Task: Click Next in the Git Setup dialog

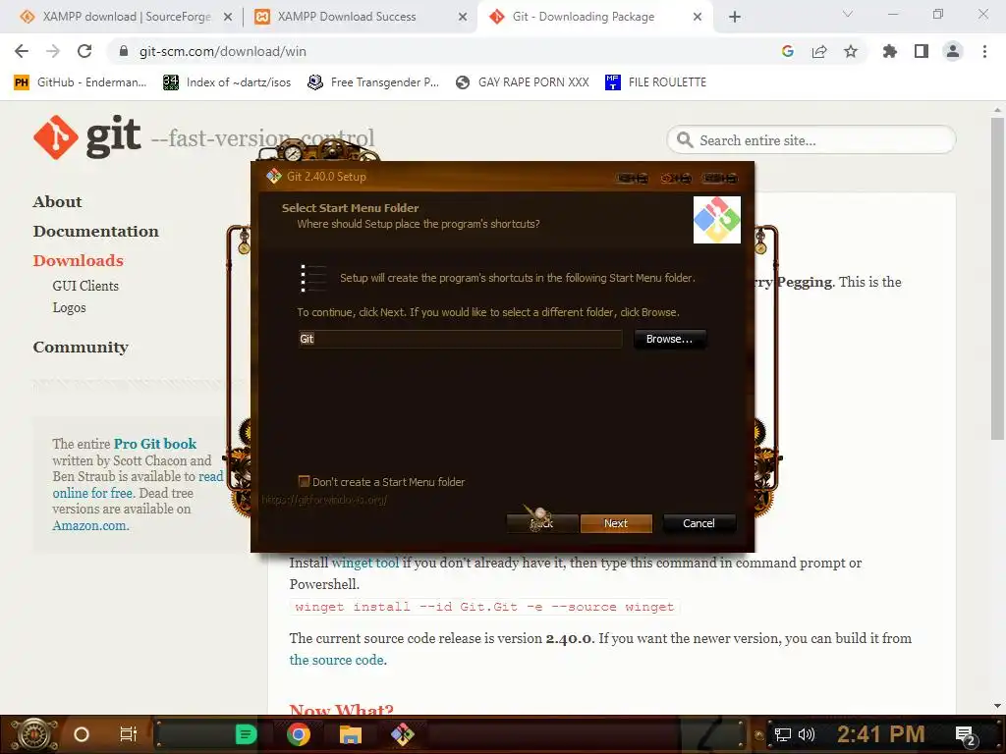Action: [616, 523]
